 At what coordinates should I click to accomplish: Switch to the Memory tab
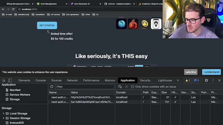point(110,80)
